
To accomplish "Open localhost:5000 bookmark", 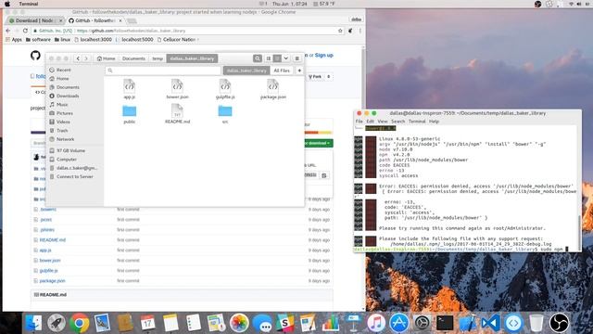I will pyautogui.click(x=134, y=39).
